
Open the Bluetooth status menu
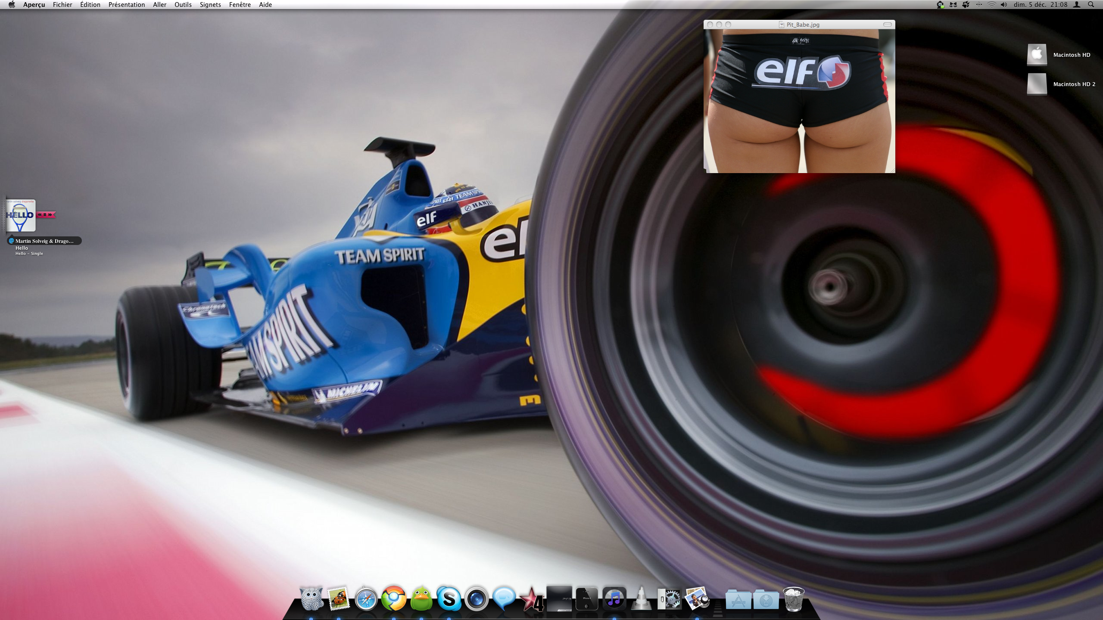tap(979, 5)
